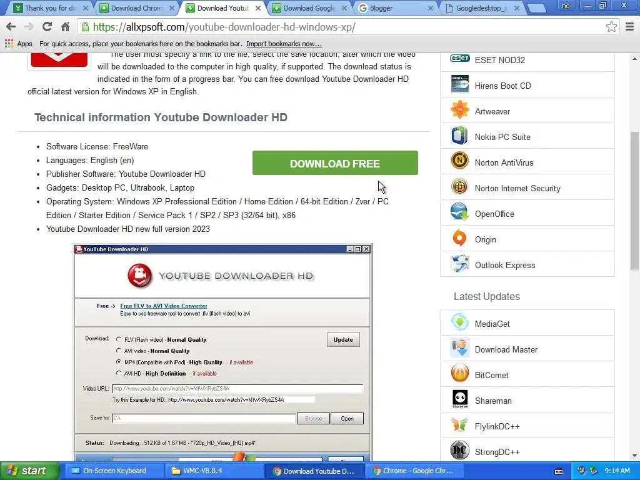Click the Nokia PC Suite icon
This screenshot has height=480, width=640.
(459, 136)
